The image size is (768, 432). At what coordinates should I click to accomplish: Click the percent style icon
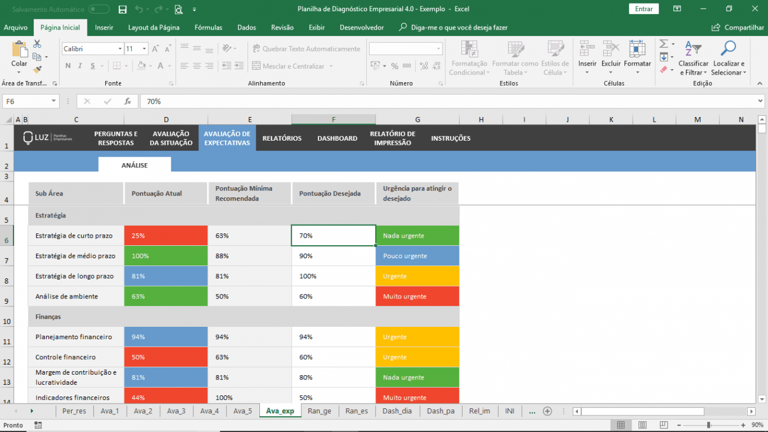tap(394, 66)
